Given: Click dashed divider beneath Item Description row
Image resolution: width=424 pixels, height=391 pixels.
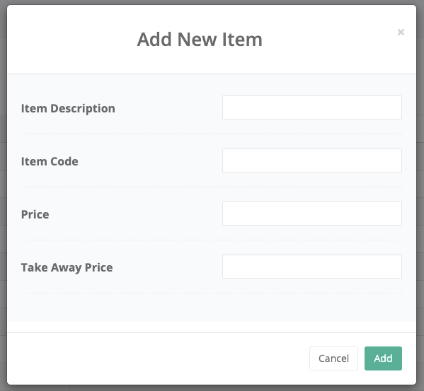Looking at the screenshot, I should [212, 134].
